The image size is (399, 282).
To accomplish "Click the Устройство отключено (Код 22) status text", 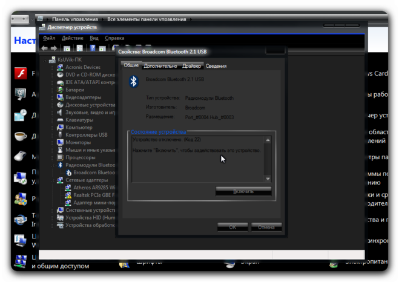I will (167, 140).
